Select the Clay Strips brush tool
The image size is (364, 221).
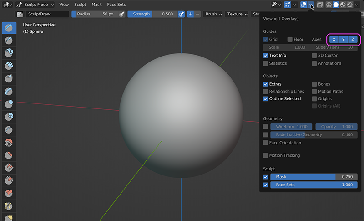coord(9,66)
